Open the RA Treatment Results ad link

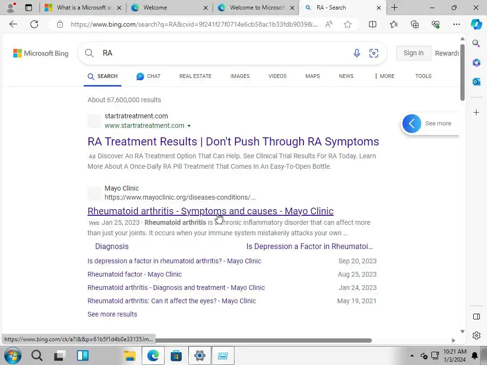point(233,142)
